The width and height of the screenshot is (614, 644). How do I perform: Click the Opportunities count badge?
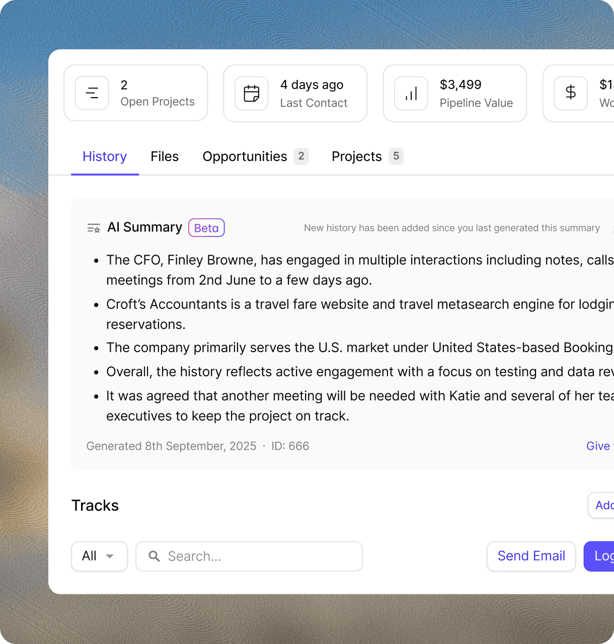301,156
